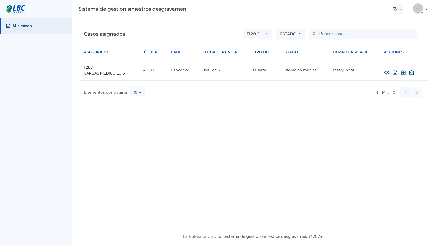Screen dimensions: 434x245
Task: Click the clipboard checkmark action icon
Action: tap(412, 73)
